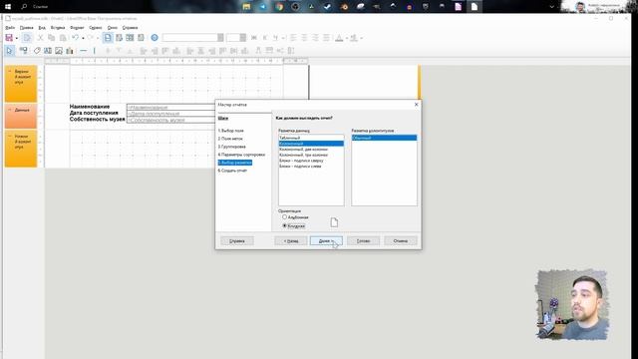Select the Колоночный, три колонки layout
This screenshot has height=359, width=638.
click(311, 156)
